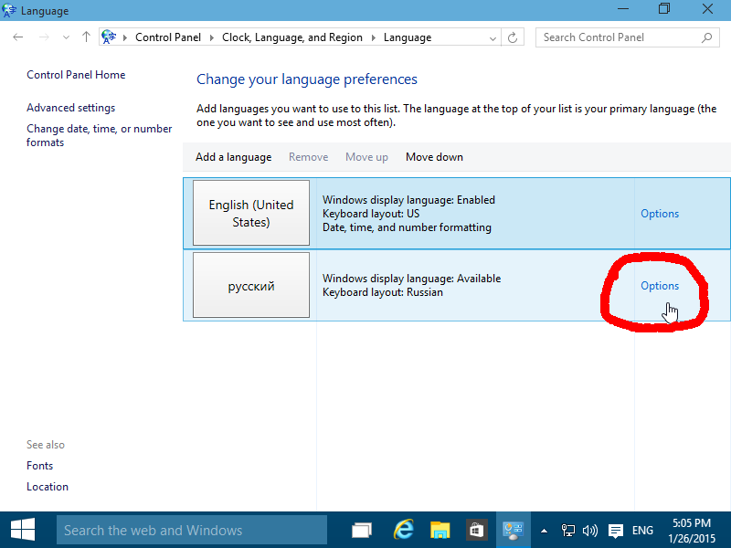Select the English (United States) language tile
Viewport: 731px width, 548px height.
251,213
